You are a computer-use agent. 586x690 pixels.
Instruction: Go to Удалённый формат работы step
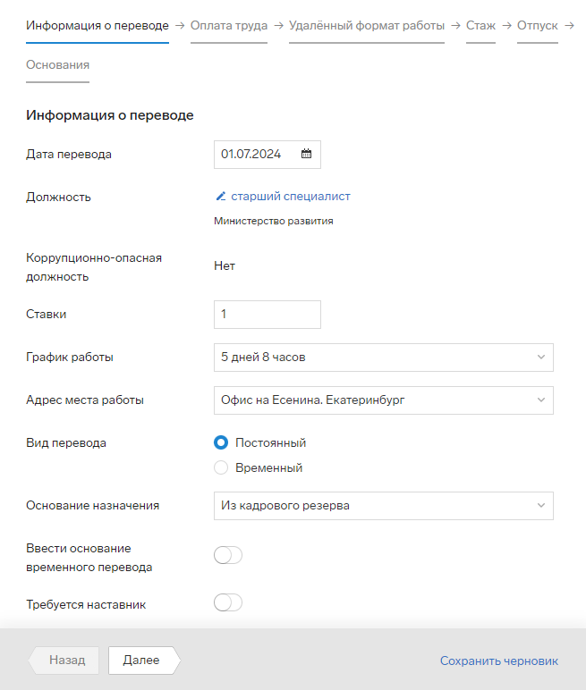(x=367, y=26)
